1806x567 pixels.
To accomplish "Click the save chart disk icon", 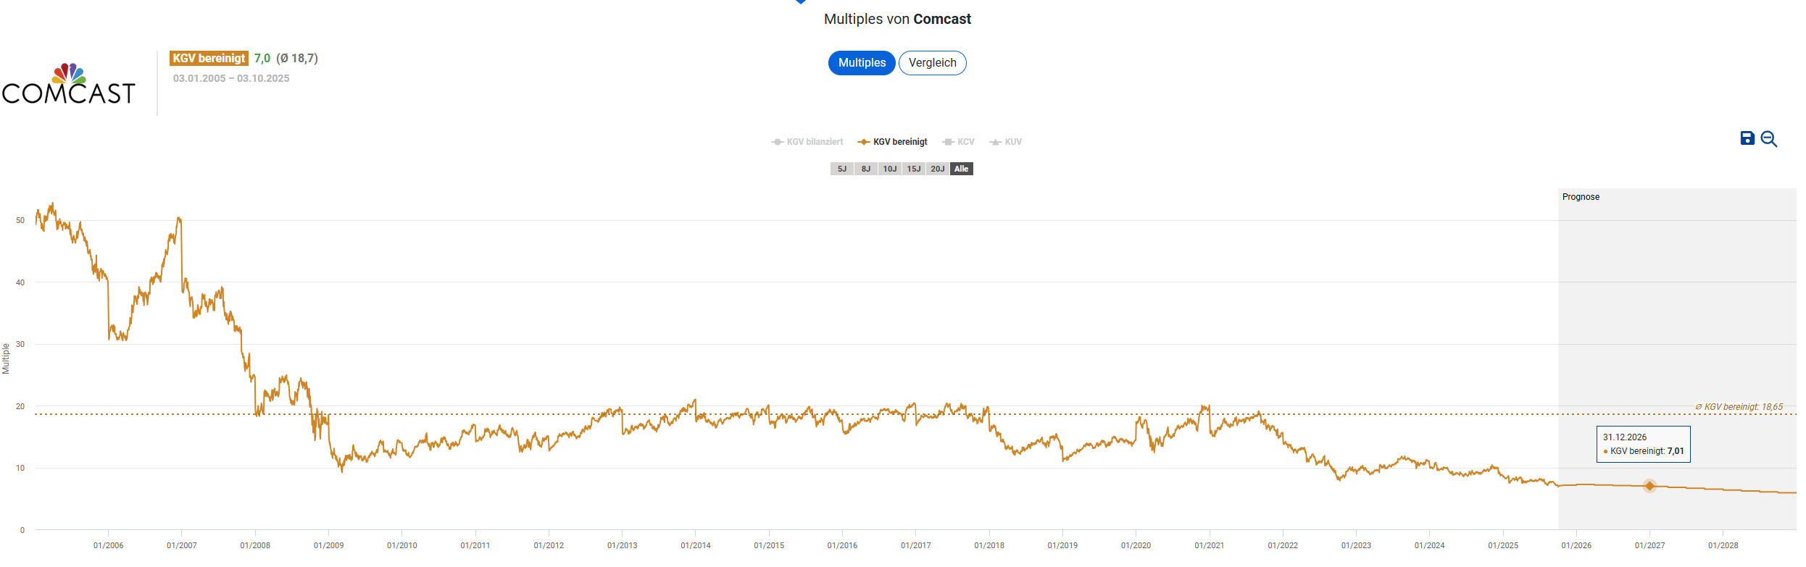I will click(x=1747, y=138).
